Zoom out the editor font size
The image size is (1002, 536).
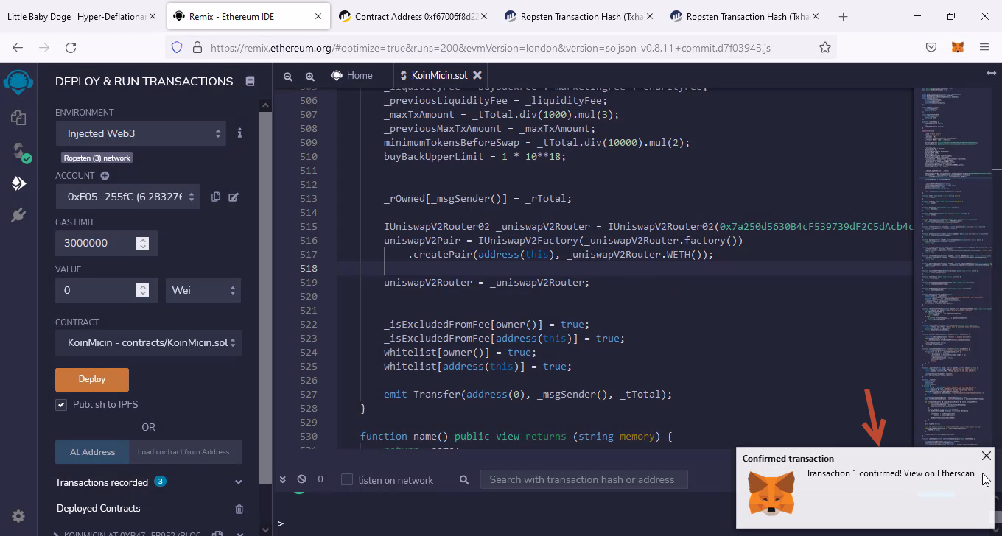point(288,76)
